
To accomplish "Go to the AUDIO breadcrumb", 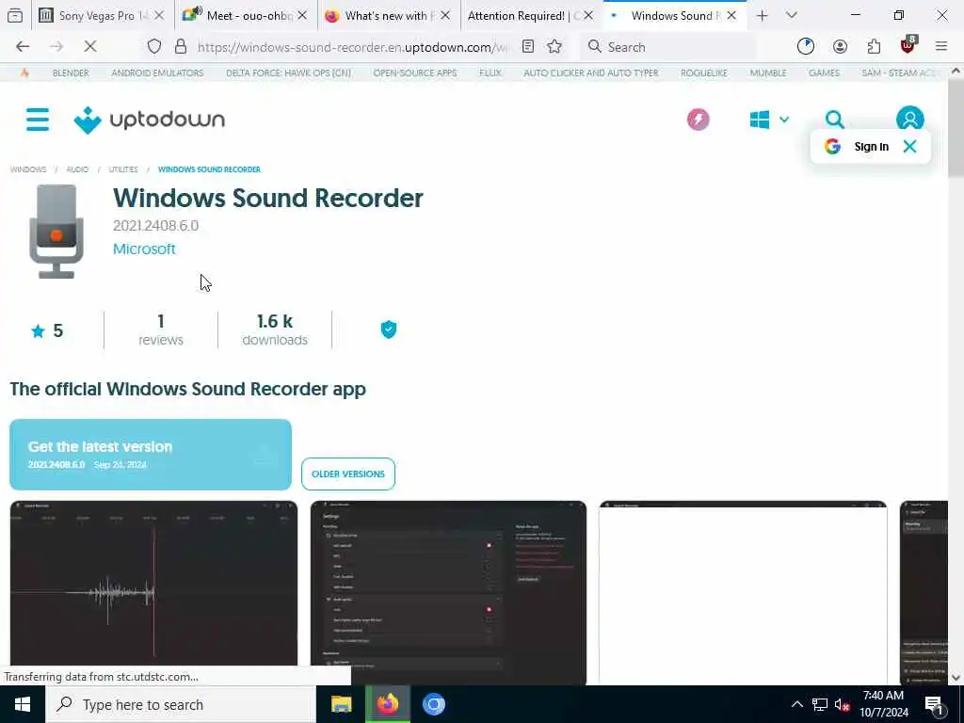I will point(77,169).
